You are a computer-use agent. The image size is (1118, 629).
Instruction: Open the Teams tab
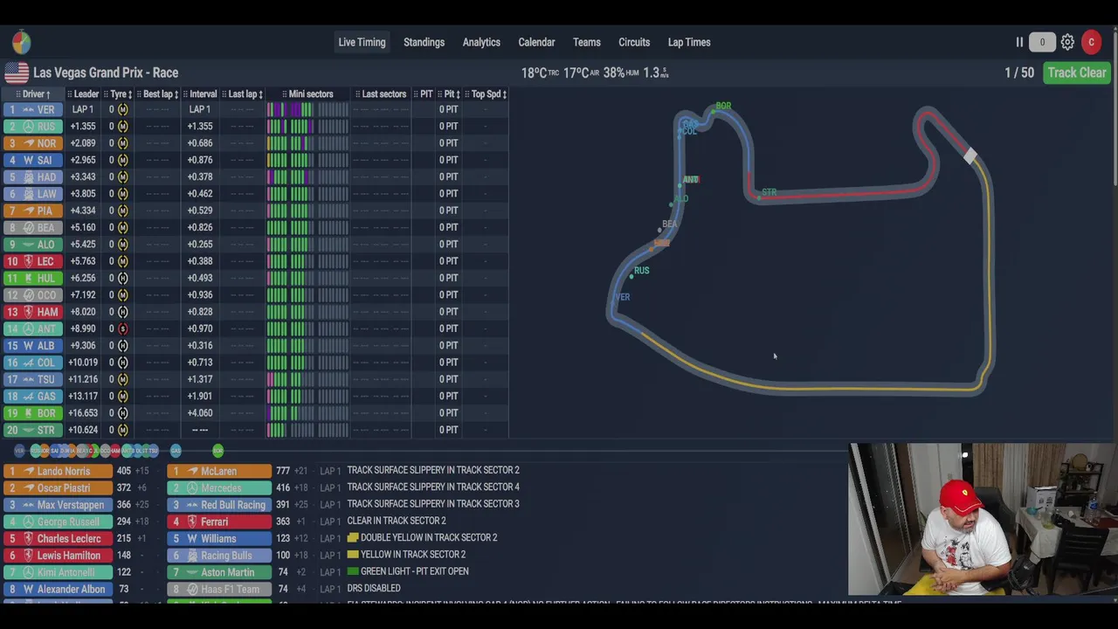click(586, 42)
